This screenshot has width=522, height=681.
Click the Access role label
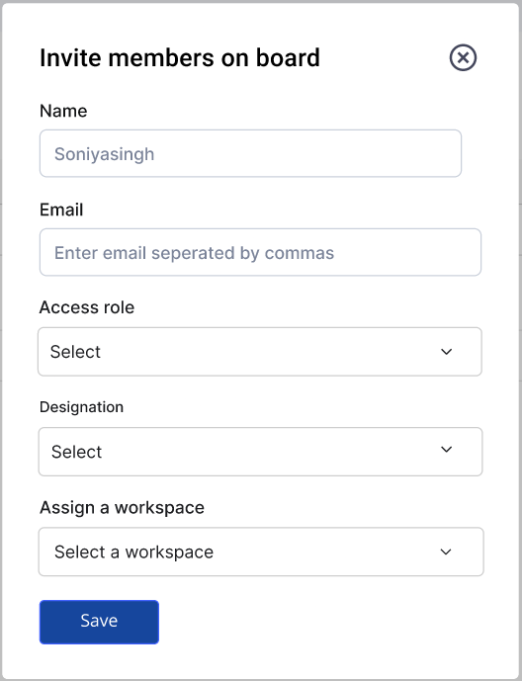click(x=87, y=307)
